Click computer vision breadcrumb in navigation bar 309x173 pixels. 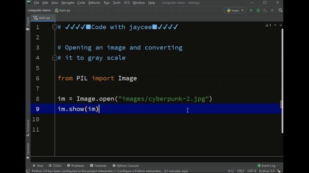point(39,10)
